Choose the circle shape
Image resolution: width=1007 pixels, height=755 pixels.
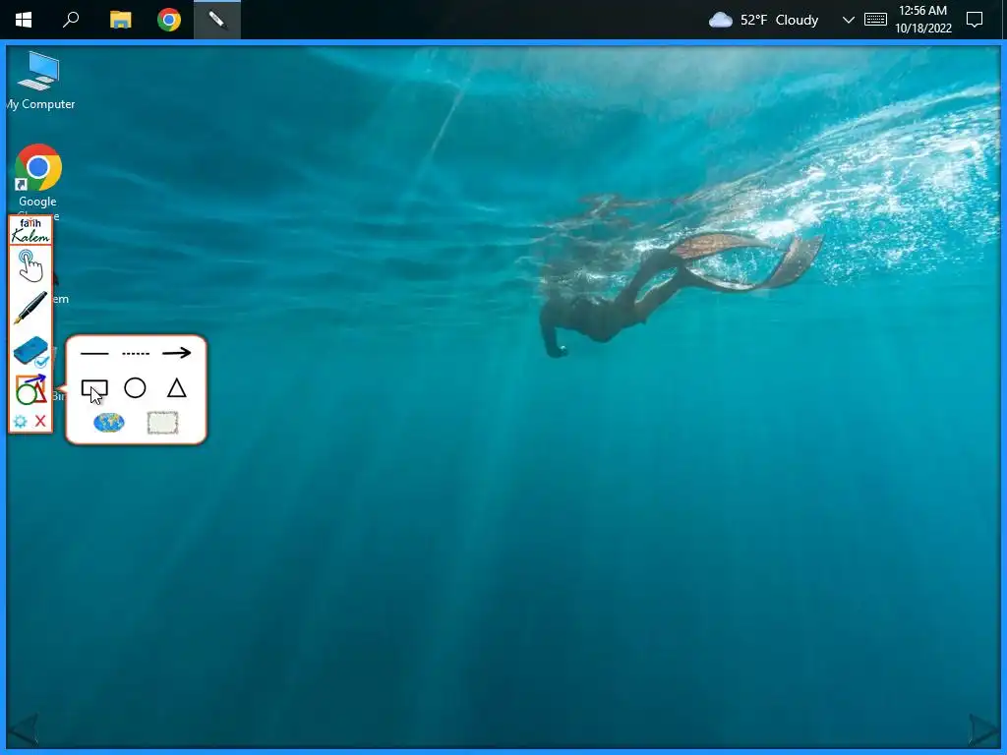135,387
